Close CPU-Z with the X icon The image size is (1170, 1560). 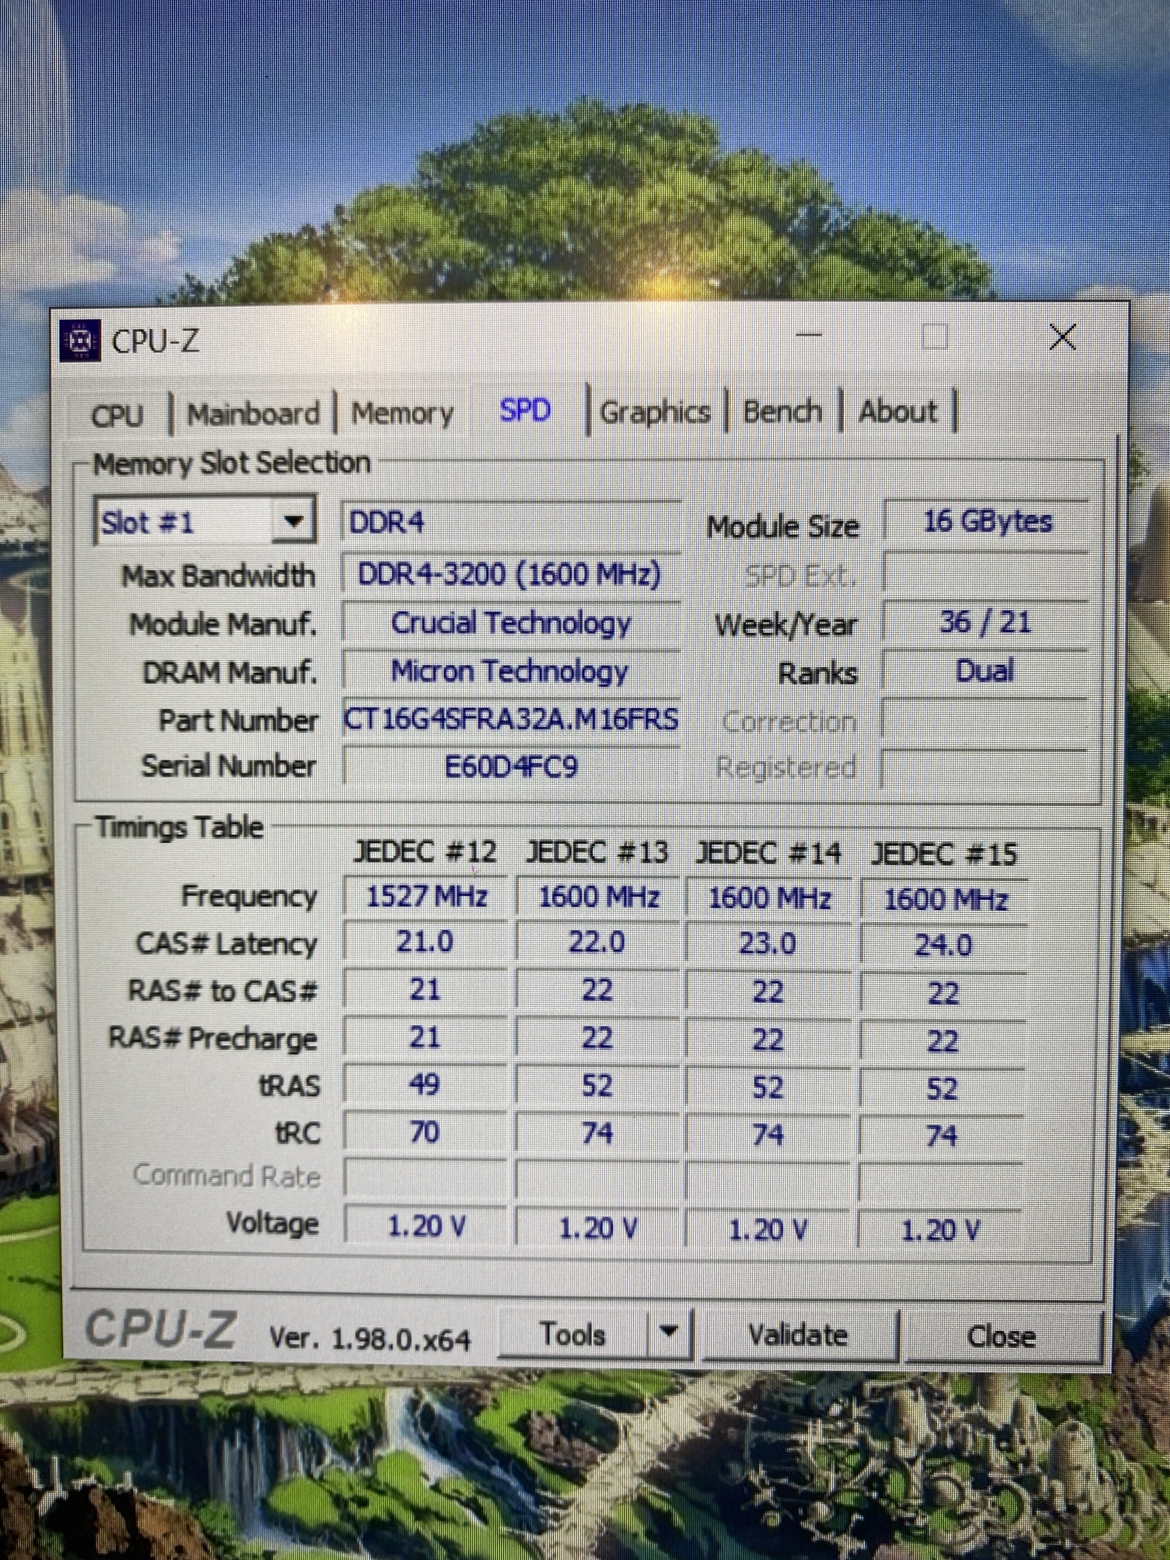click(1062, 337)
